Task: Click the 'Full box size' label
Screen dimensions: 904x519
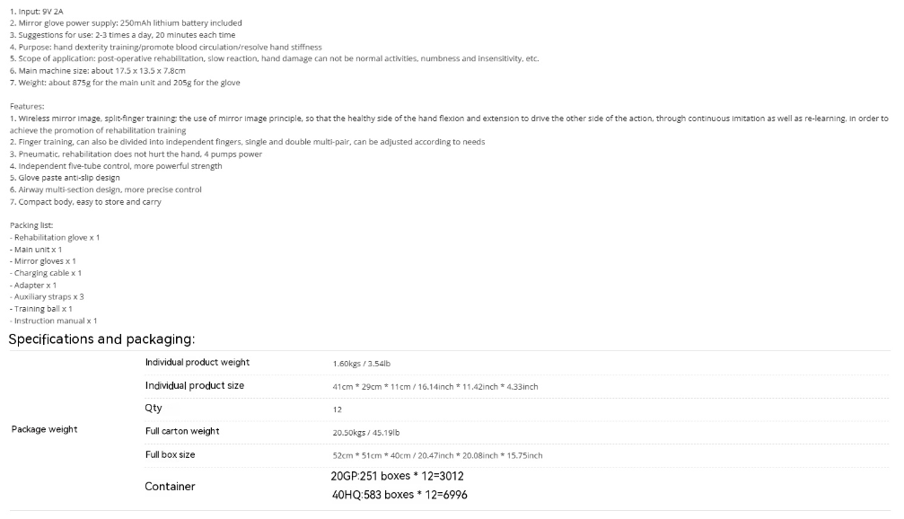Action: pyautogui.click(x=170, y=454)
